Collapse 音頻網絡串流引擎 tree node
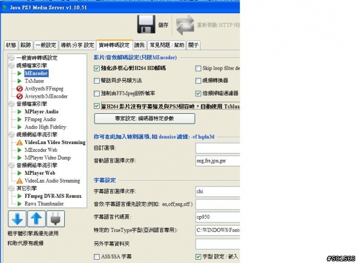358x263 pixels. [11, 165]
